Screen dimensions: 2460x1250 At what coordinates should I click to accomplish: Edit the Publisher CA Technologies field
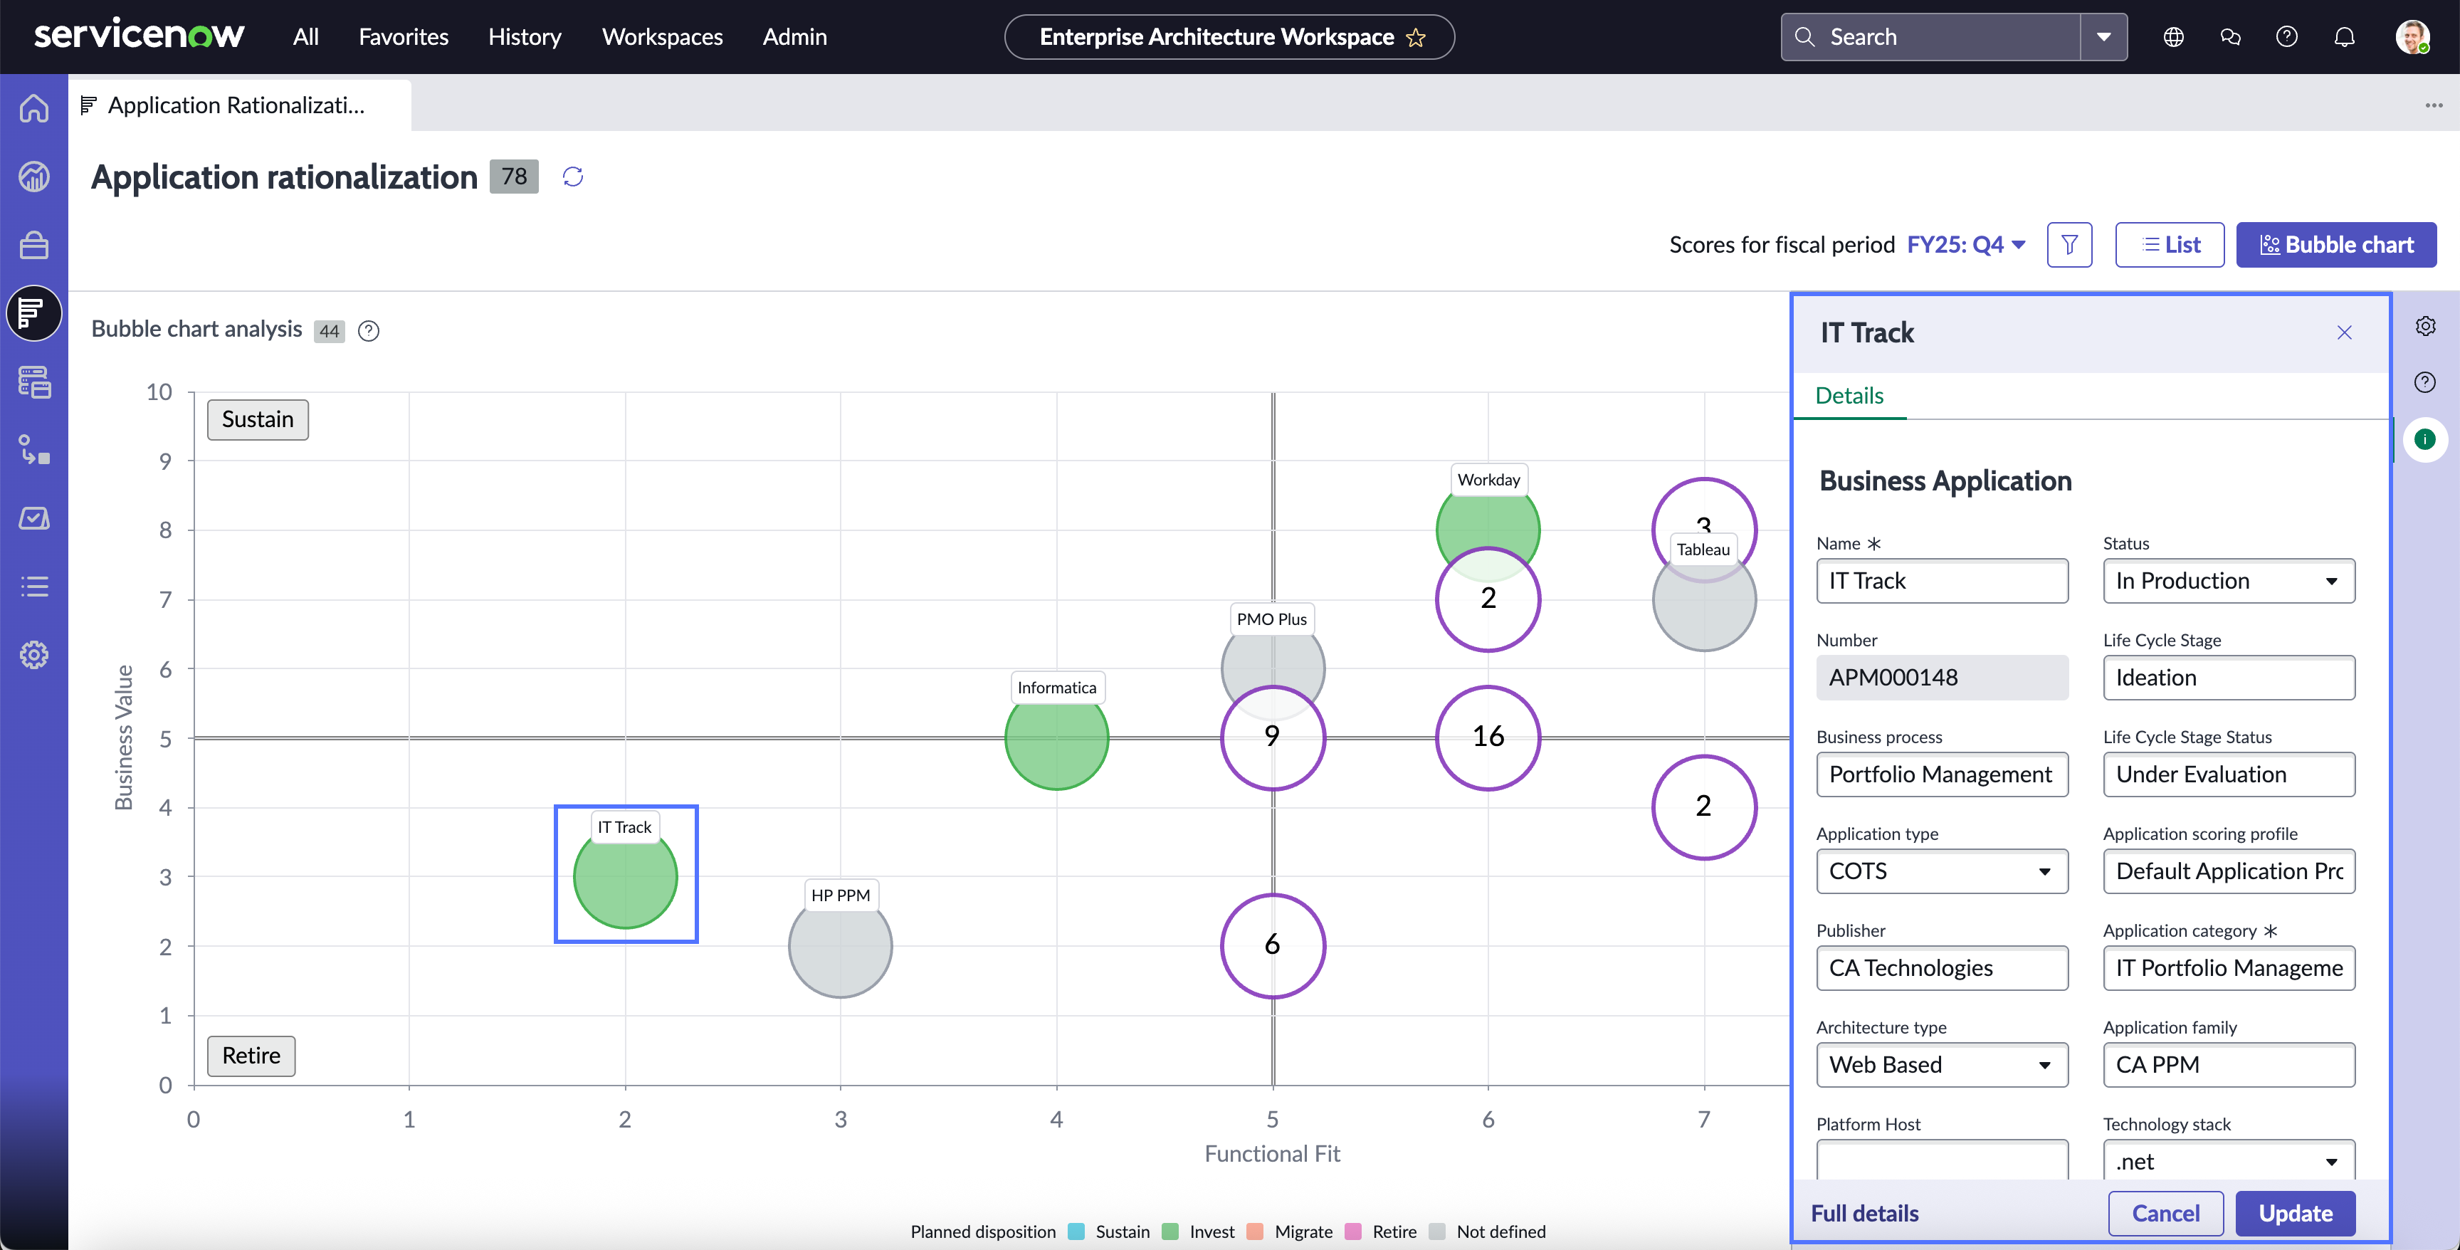click(1943, 968)
